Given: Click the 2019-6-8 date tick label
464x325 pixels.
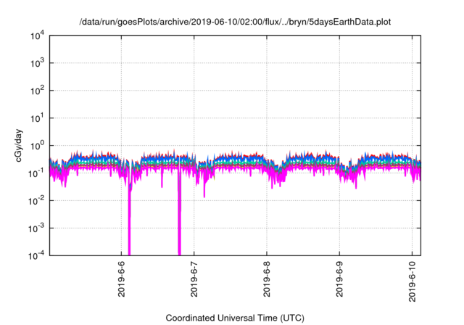Looking at the screenshot, I should 267,279.
